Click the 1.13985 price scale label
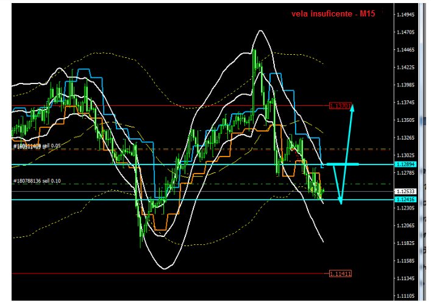 (x=405, y=85)
